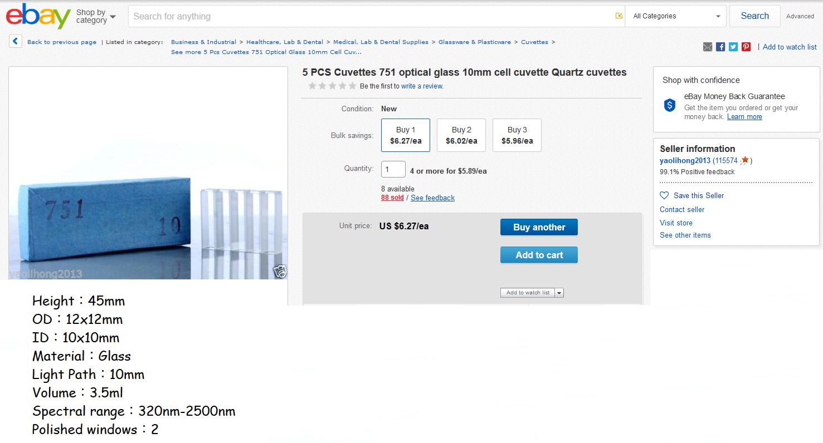Click the Quantity input field
Image resolution: width=823 pixels, height=443 pixels.
[x=393, y=169]
